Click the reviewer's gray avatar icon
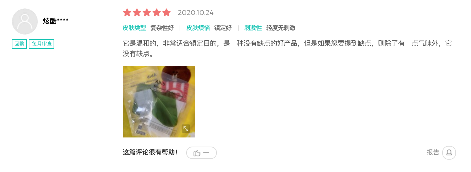This screenshot has width=471, height=172. pos(25,21)
